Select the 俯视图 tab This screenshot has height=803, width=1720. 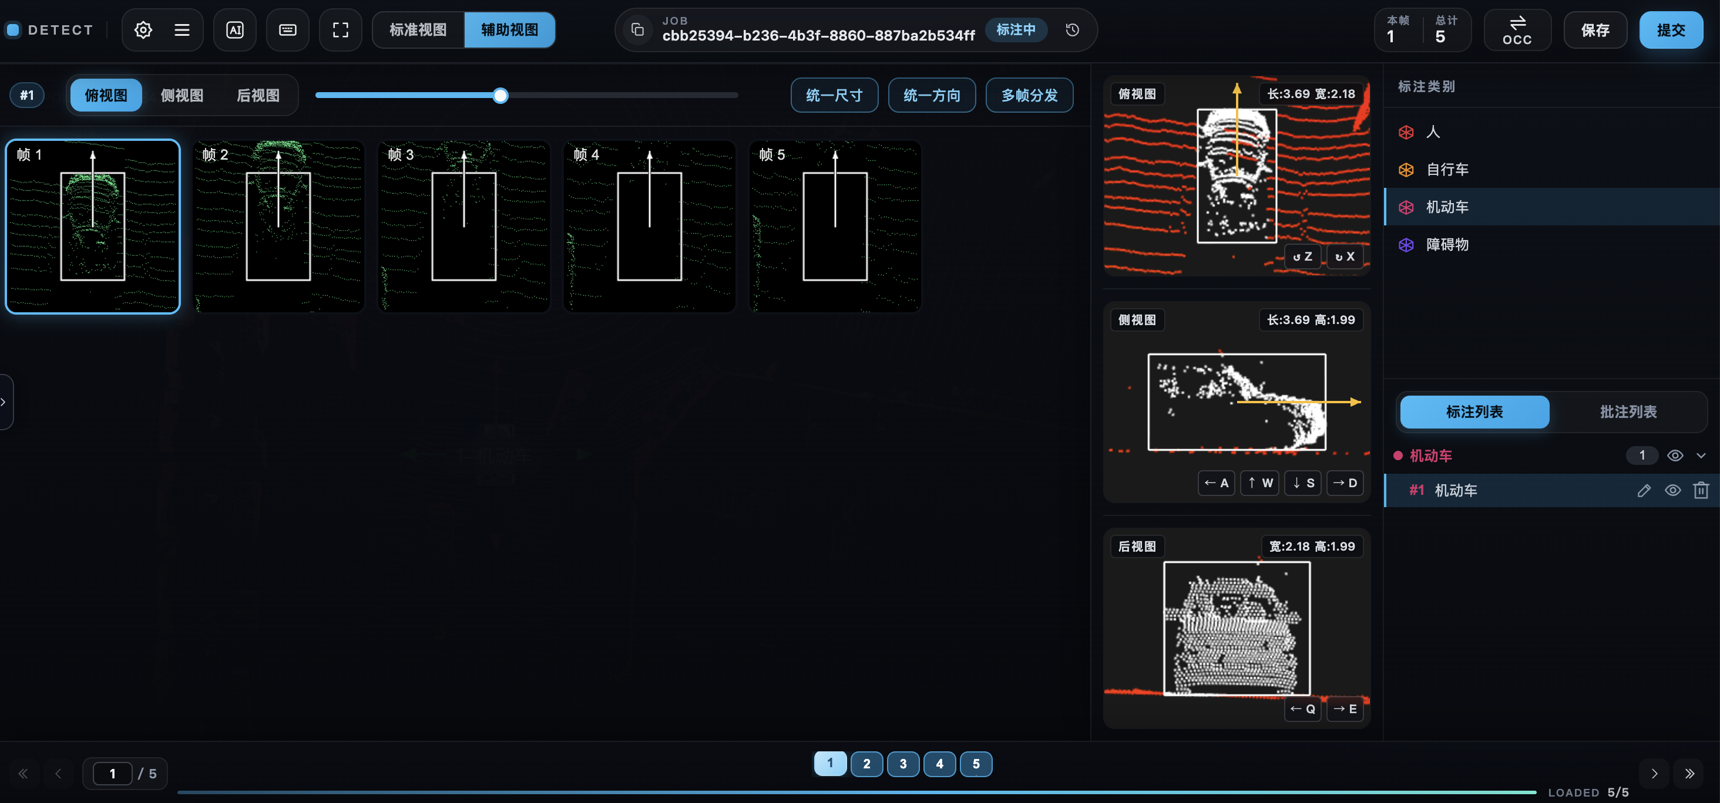tap(106, 95)
